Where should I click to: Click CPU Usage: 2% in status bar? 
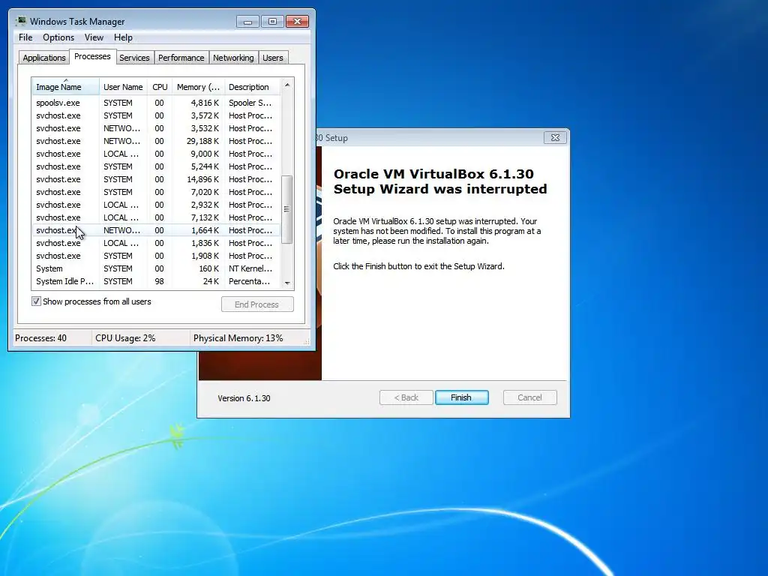pos(125,338)
